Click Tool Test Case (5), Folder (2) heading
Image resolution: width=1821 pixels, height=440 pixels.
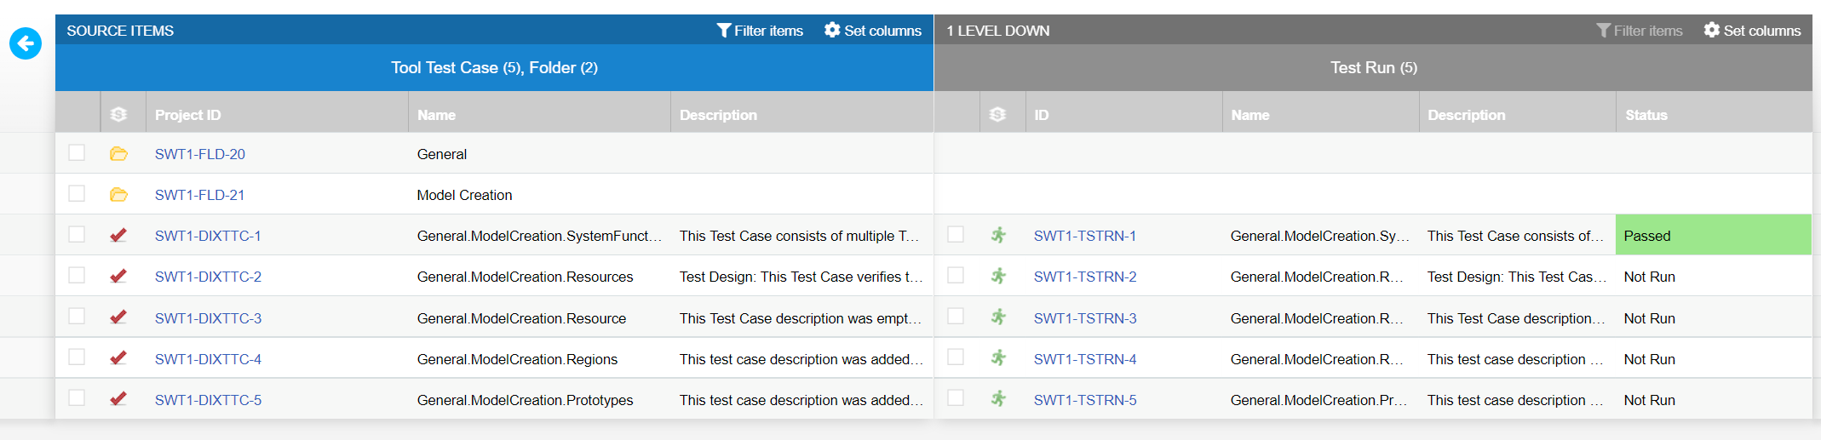point(494,67)
